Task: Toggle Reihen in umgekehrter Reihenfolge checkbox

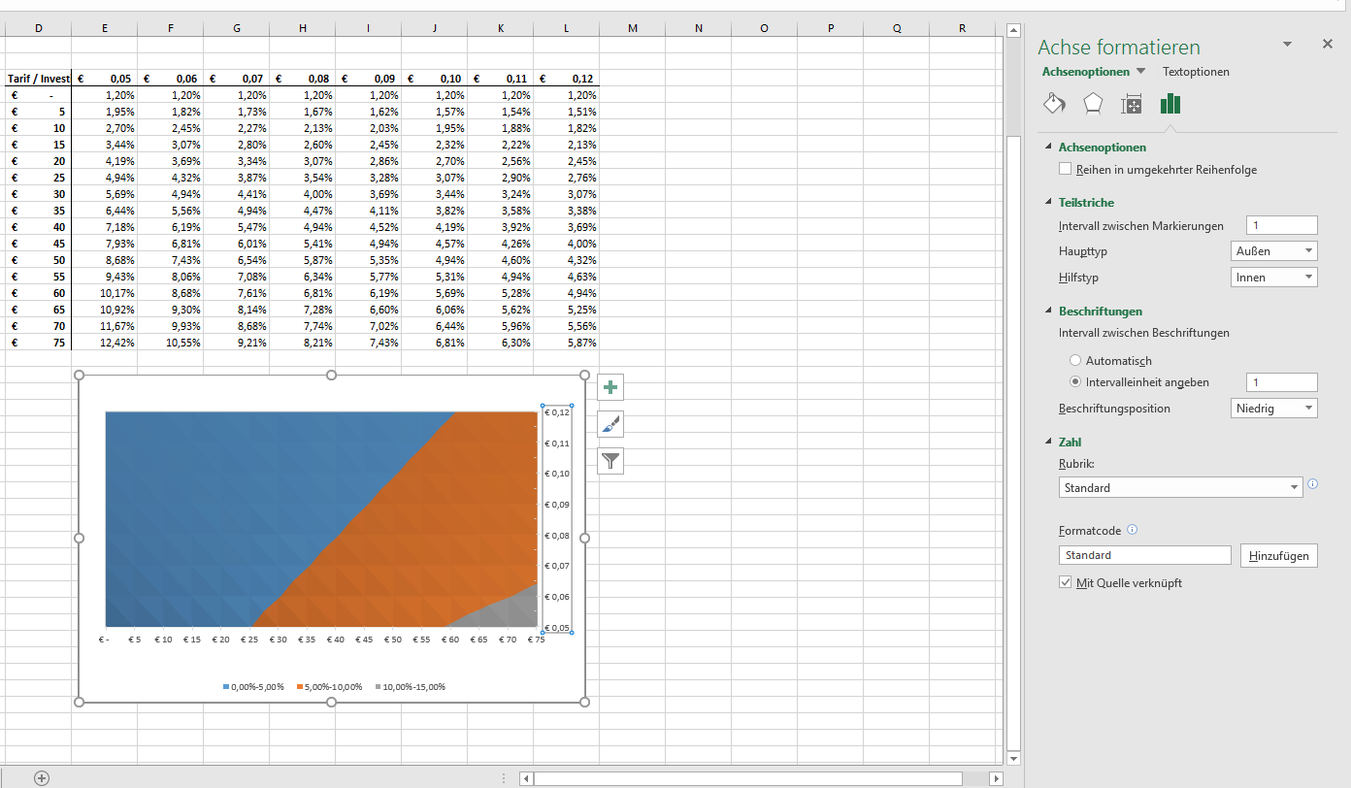Action: click(1066, 169)
